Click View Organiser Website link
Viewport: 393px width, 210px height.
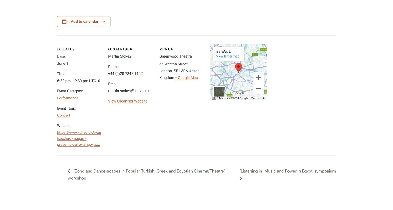(x=128, y=101)
